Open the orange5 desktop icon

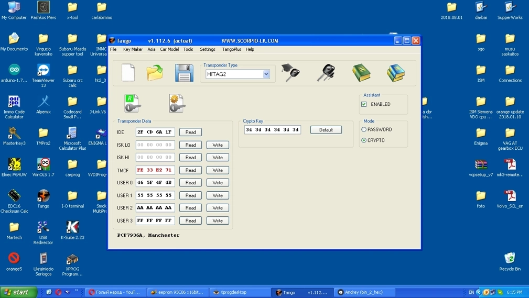click(14, 262)
